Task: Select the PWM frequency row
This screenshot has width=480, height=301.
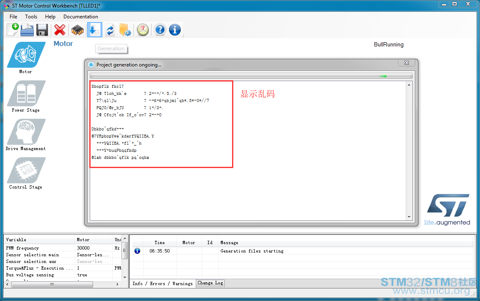Action: 63,248
